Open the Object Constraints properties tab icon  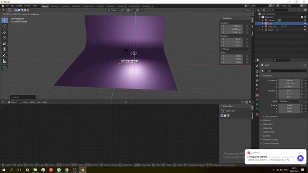click(257, 104)
